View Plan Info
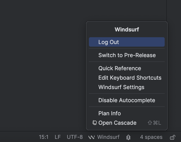 point(109,113)
